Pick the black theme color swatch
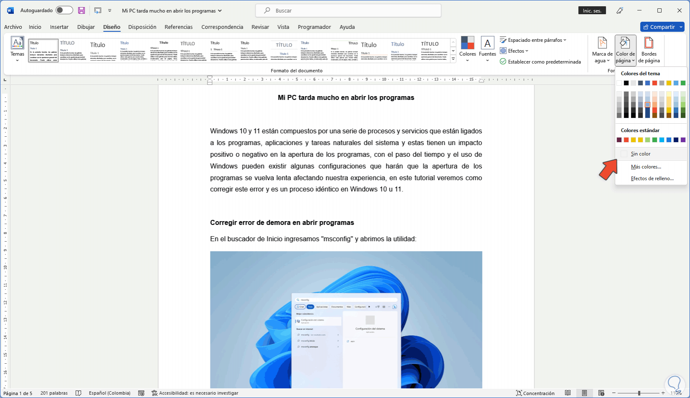Screen dimensions: 690x398 [626, 83]
